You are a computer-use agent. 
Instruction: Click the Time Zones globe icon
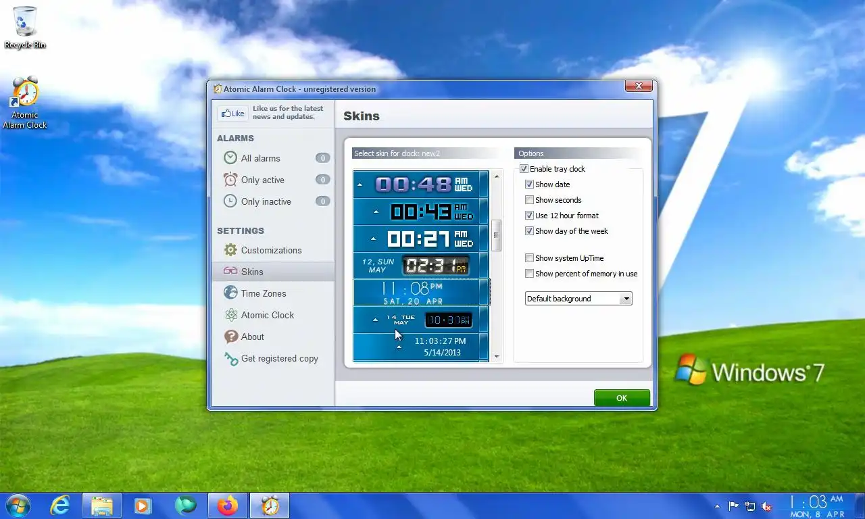pyautogui.click(x=230, y=293)
